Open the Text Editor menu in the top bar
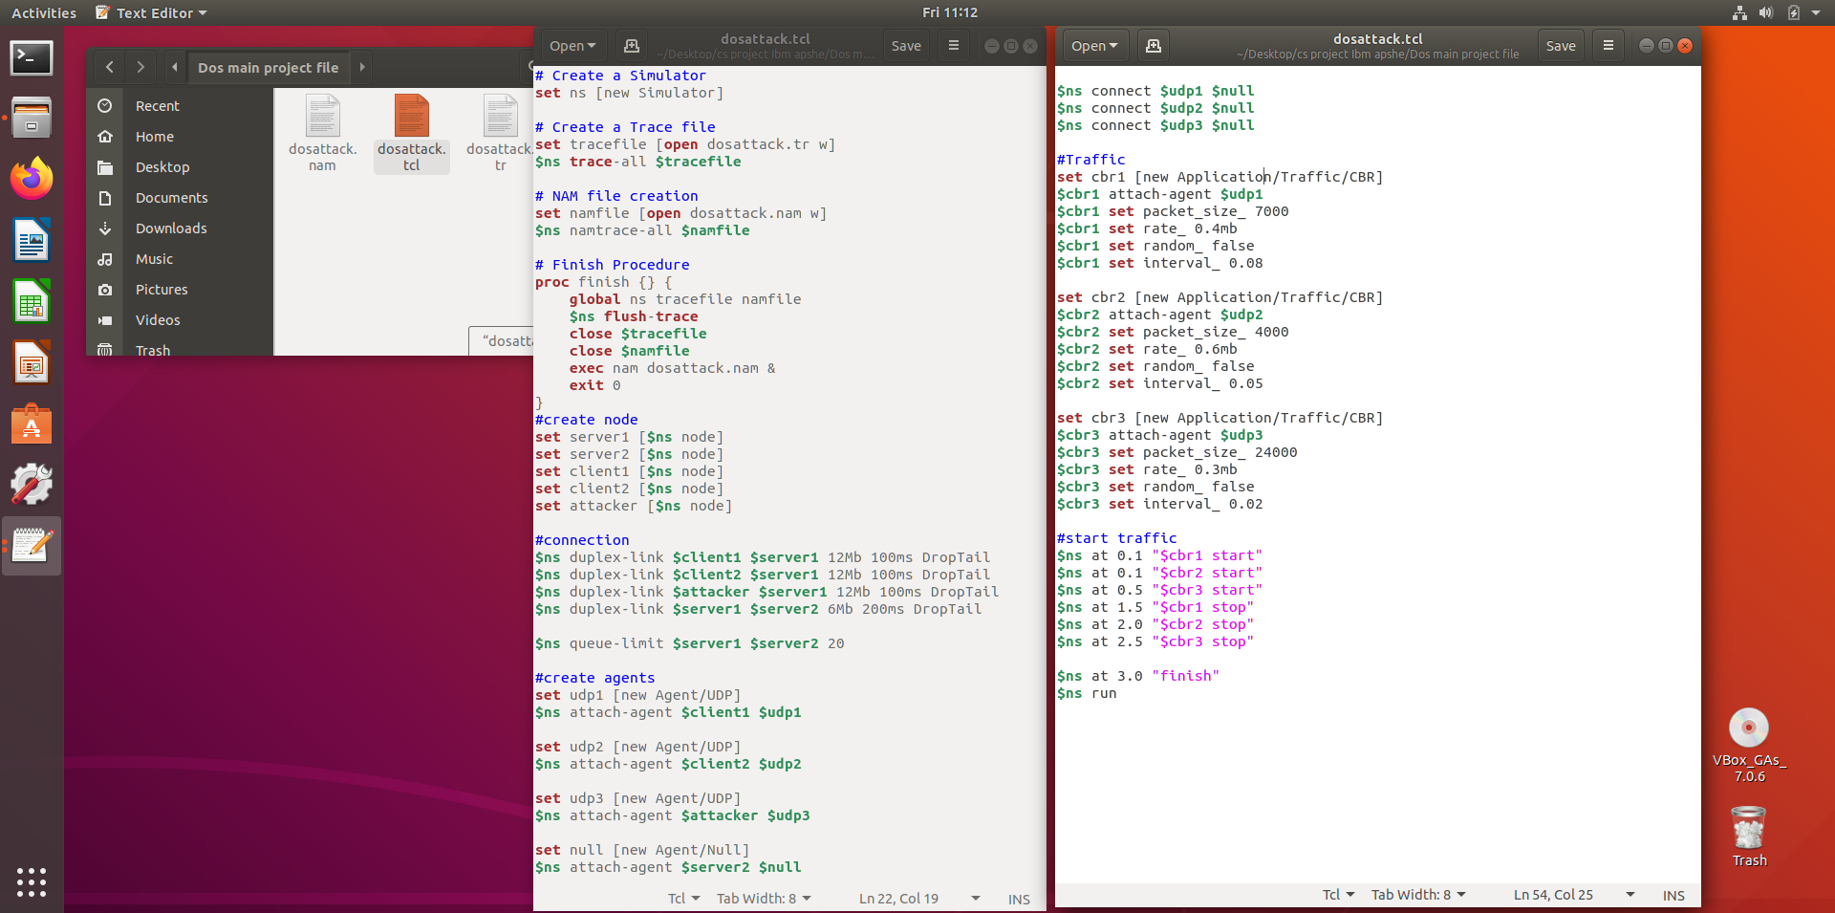 click(x=151, y=12)
